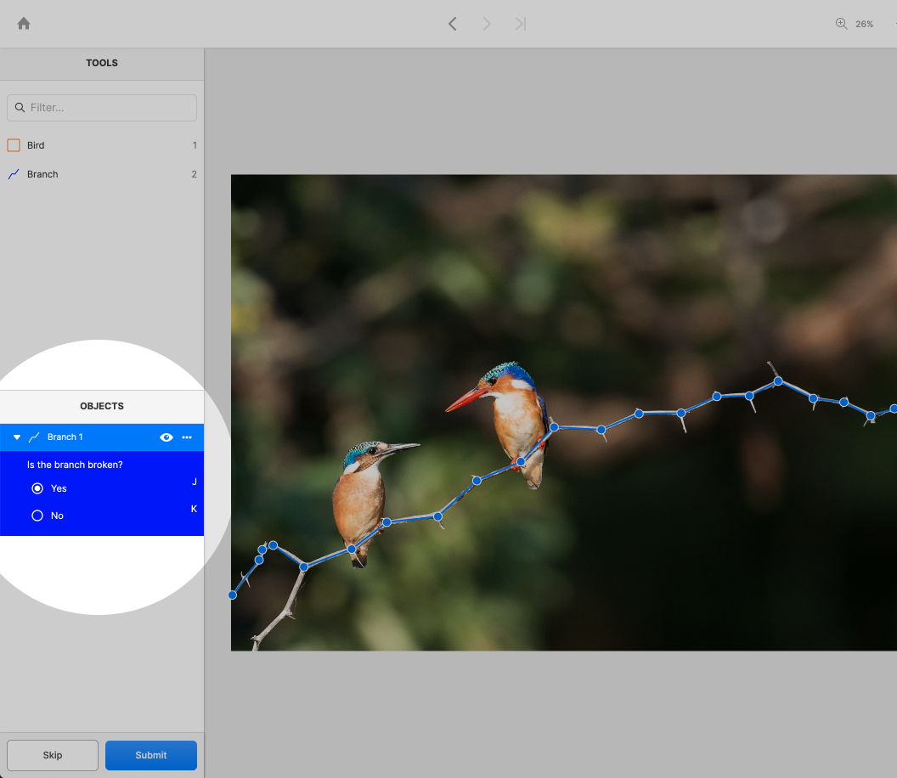Choose No for branch broken

(37, 516)
